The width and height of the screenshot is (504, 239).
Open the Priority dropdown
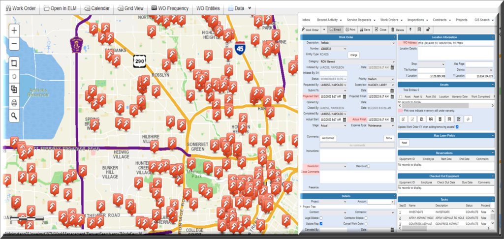tap(381, 79)
